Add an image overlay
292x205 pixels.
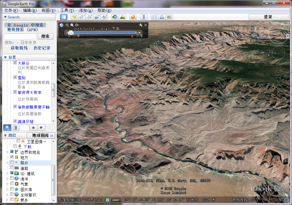[x=97, y=17]
